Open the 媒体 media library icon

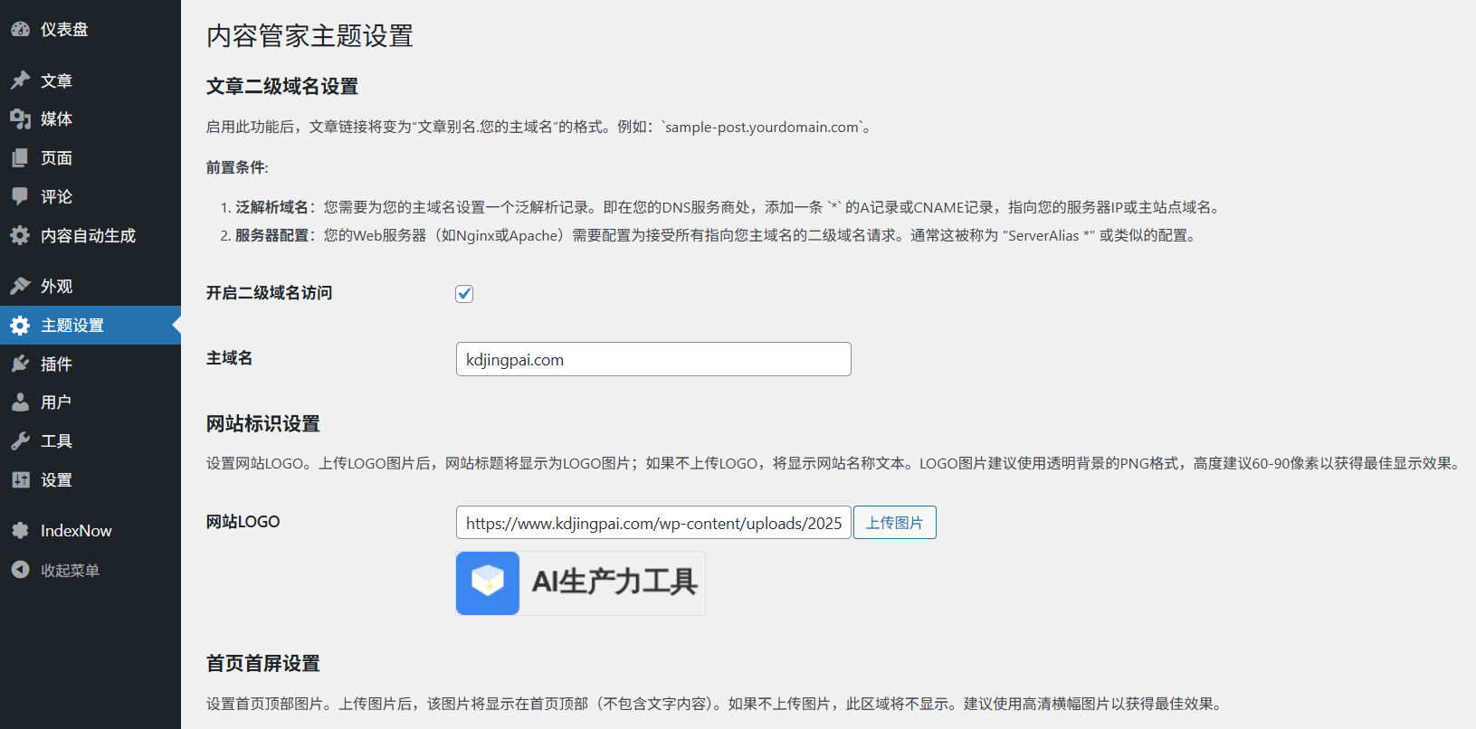tap(20, 118)
